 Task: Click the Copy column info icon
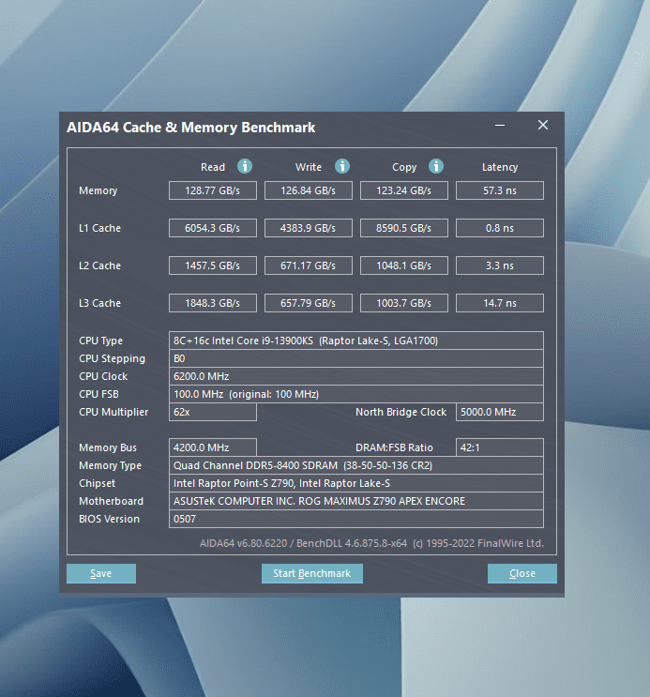click(436, 166)
